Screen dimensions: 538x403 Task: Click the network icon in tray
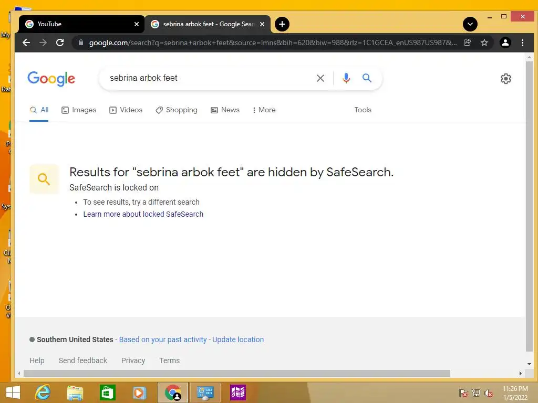coord(475,393)
